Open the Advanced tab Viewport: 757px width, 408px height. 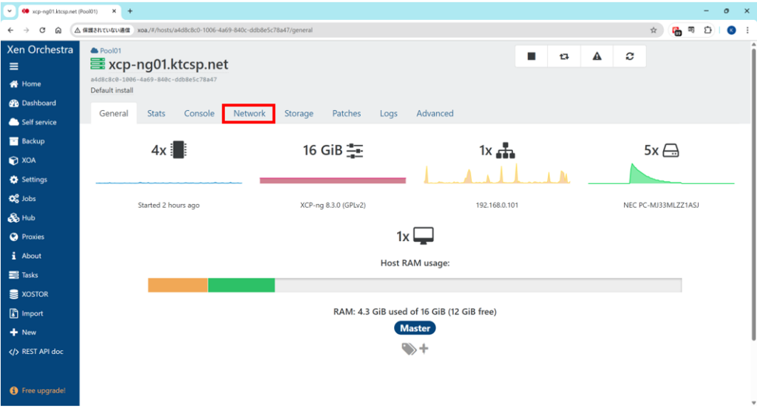[x=435, y=114]
